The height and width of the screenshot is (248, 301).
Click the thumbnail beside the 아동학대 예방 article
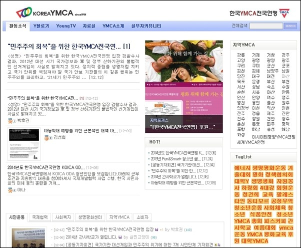pos(24,144)
